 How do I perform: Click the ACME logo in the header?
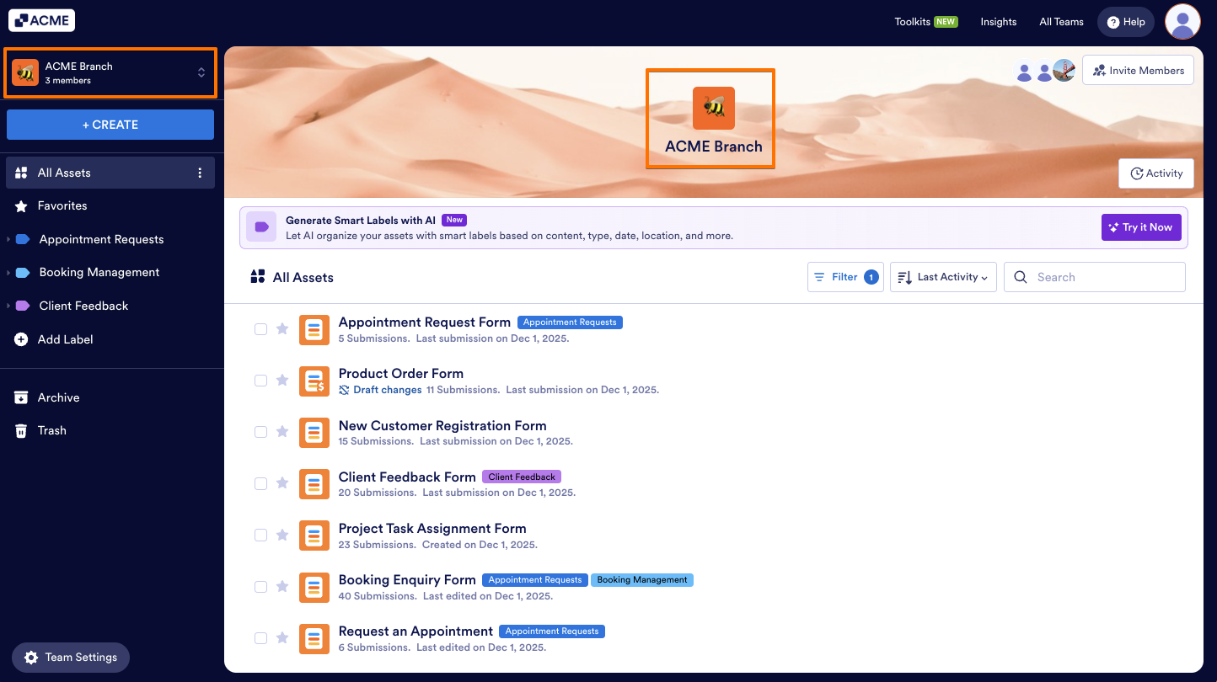tap(41, 20)
